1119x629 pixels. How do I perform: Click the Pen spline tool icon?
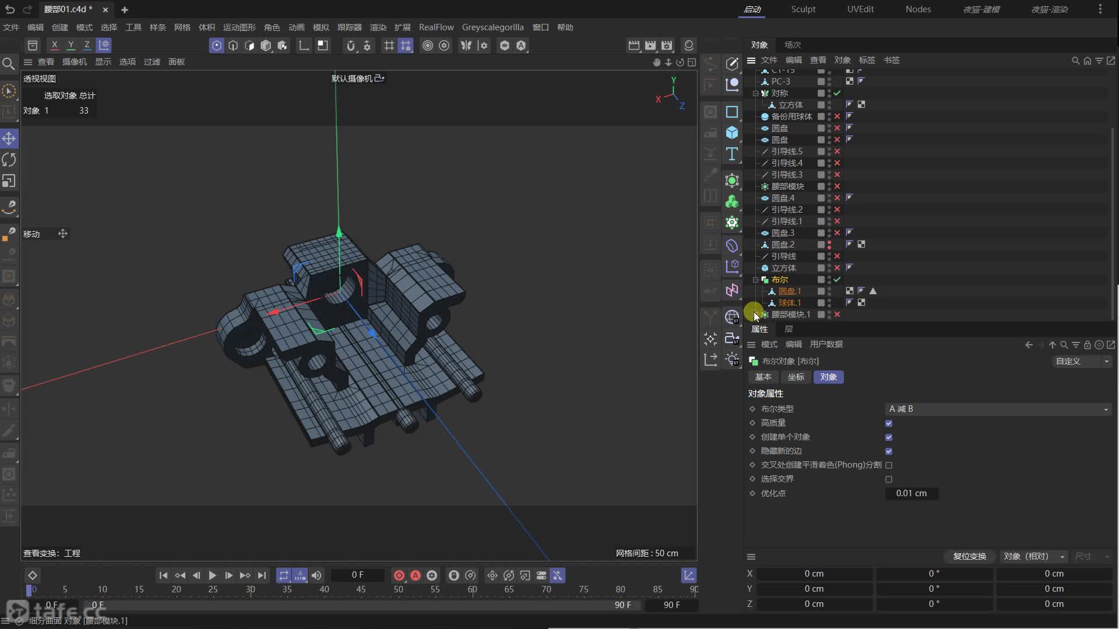point(732,63)
